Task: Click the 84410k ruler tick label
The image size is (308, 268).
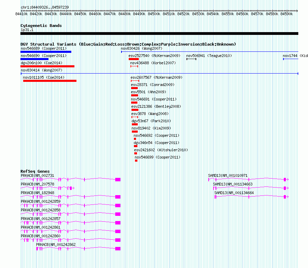Action: 21,14
